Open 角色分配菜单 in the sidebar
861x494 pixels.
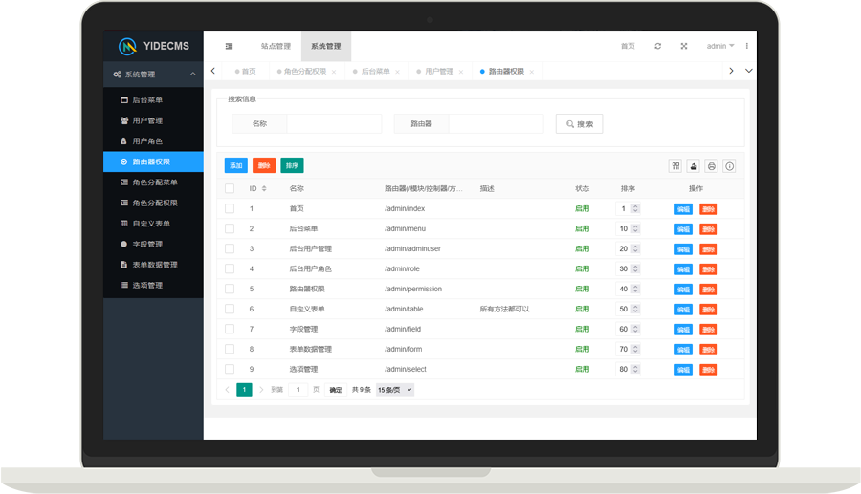click(x=154, y=183)
